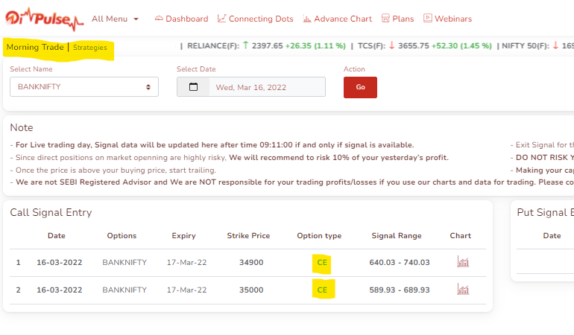This screenshot has width=574, height=335.
Task: Open chart icon for strike 35000
Action: pyautogui.click(x=463, y=290)
